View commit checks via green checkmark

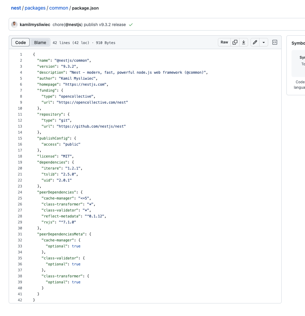[x=131, y=25]
